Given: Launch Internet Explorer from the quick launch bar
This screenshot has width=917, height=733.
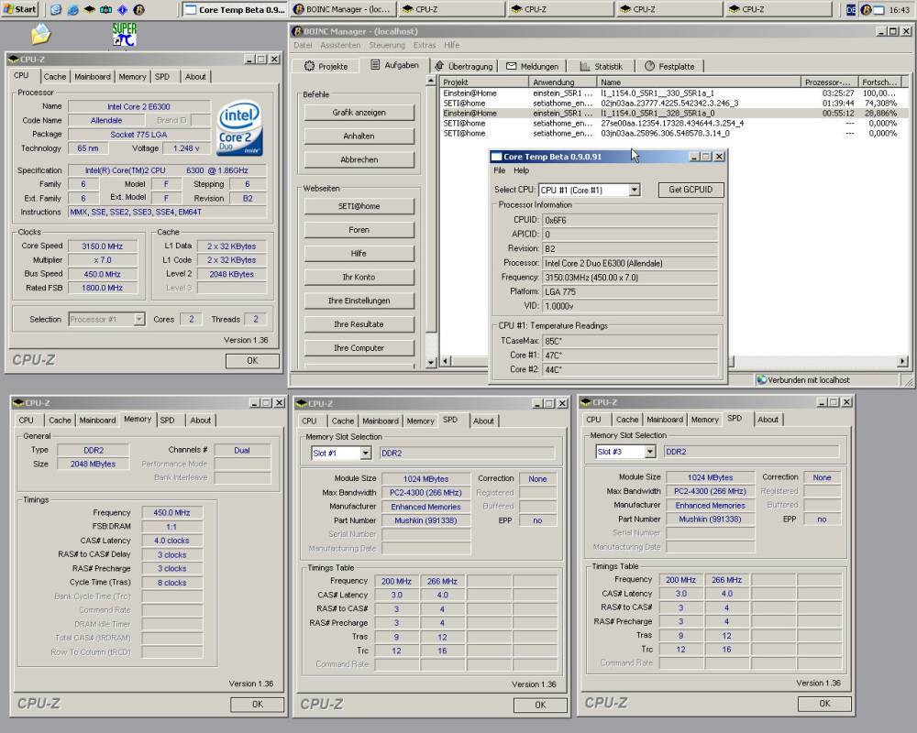Looking at the screenshot, I should (72, 9).
